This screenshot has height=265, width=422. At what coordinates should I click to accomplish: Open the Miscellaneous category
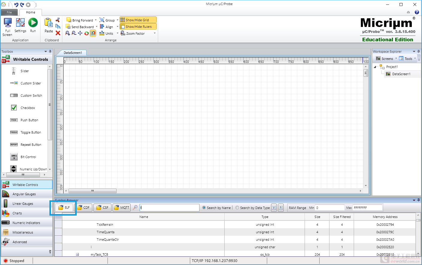point(27,232)
